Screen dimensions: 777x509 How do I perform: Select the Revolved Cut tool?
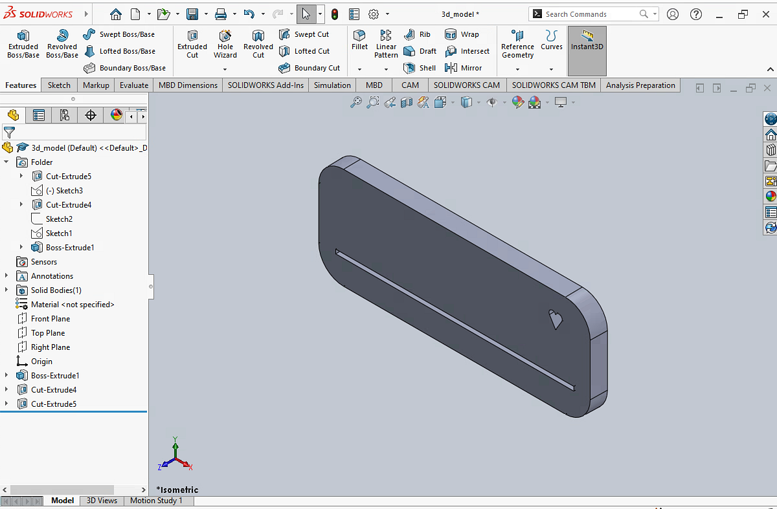[x=258, y=44]
